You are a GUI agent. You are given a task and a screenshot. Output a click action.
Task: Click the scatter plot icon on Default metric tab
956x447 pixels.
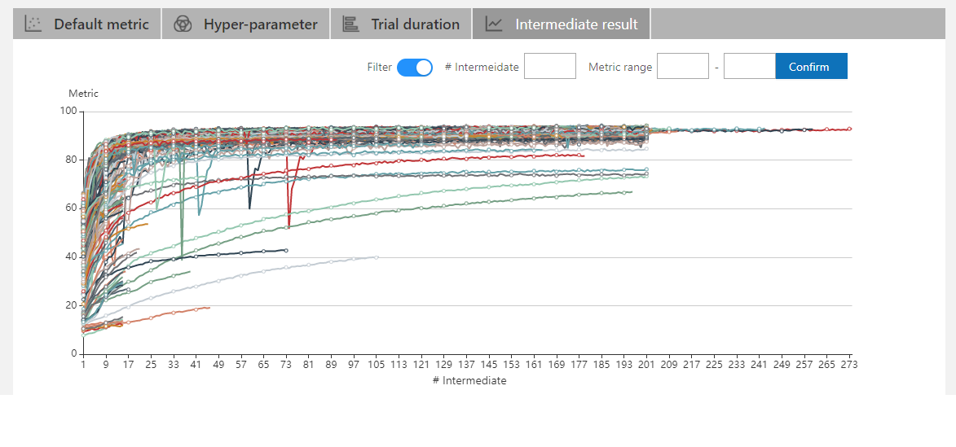tap(33, 24)
